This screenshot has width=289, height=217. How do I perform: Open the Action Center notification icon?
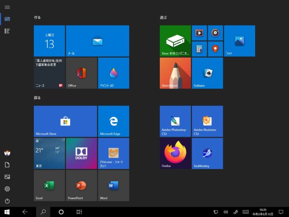[281, 212]
